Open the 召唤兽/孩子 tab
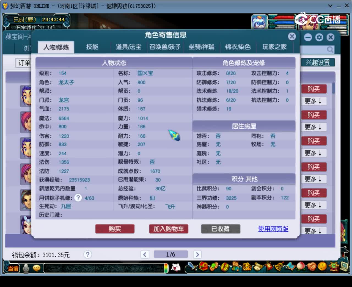This screenshot has height=287, width=352. (165, 47)
